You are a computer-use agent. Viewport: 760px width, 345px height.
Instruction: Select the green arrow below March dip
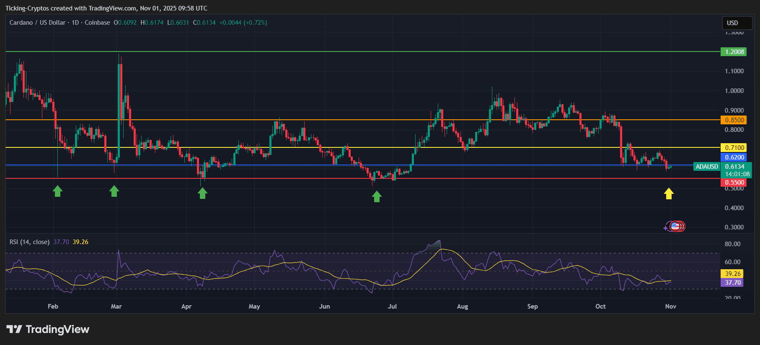coord(114,191)
